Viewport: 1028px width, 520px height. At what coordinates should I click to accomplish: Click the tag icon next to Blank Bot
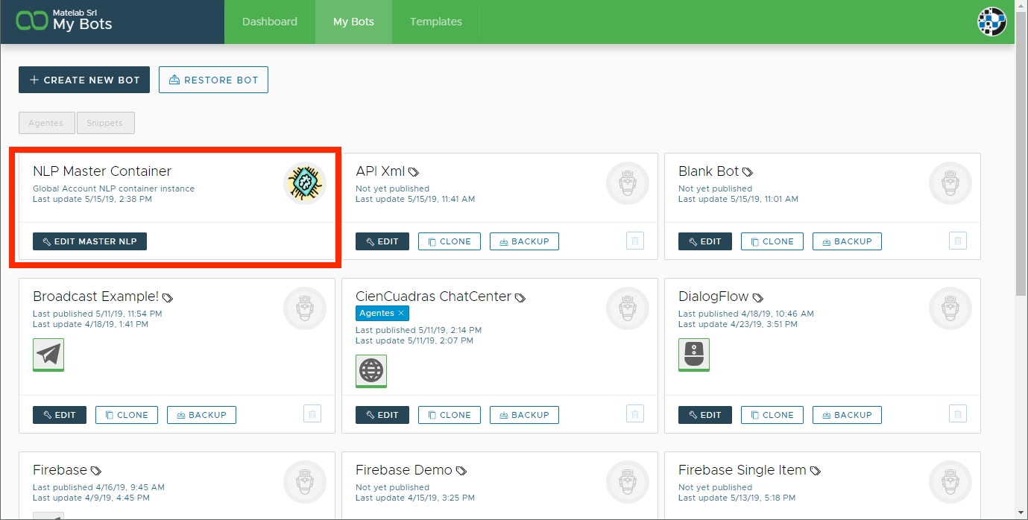pyautogui.click(x=748, y=172)
